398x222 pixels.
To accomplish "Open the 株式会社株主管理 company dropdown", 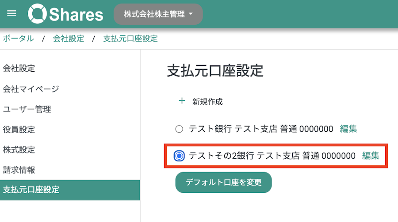I will [158, 14].
